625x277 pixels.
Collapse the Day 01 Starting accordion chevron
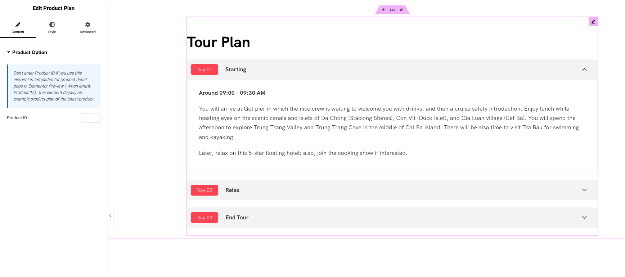584,70
